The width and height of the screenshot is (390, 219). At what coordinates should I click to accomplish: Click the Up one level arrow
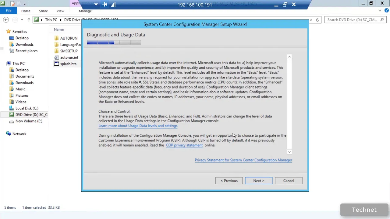[x=29, y=20]
